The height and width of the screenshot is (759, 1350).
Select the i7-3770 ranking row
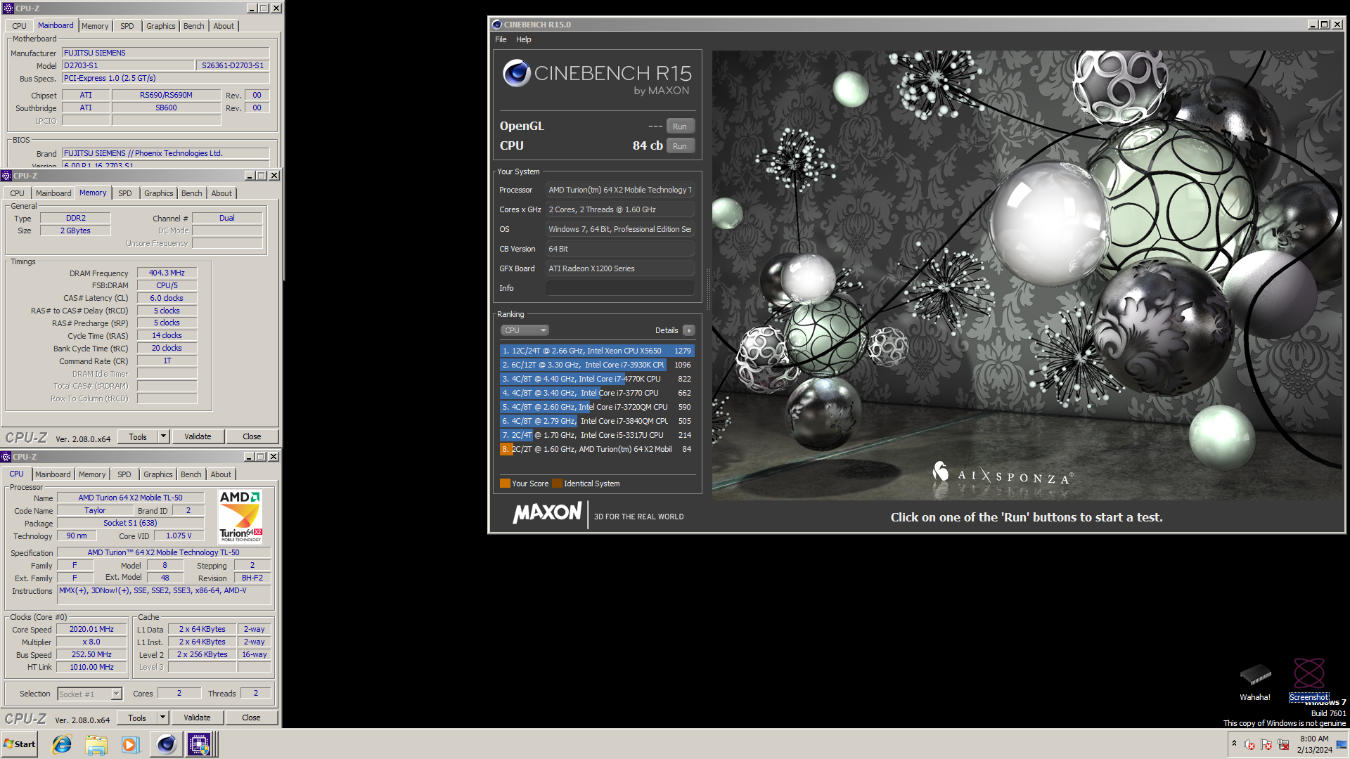click(x=597, y=393)
